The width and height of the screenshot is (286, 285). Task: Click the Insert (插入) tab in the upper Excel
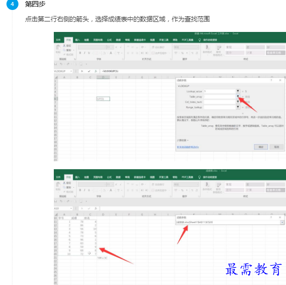pyautogui.click(x=78, y=40)
